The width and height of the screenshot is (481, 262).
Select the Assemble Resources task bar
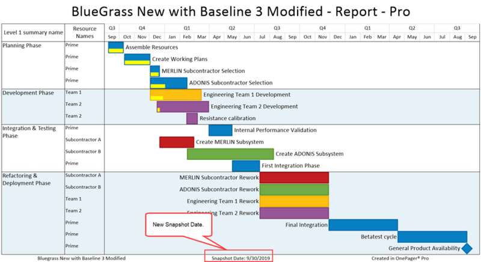(x=116, y=47)
